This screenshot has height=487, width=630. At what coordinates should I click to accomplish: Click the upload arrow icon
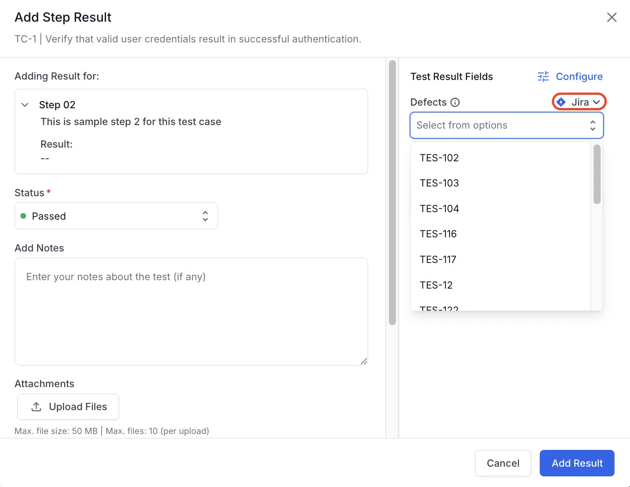coord(36,407)
